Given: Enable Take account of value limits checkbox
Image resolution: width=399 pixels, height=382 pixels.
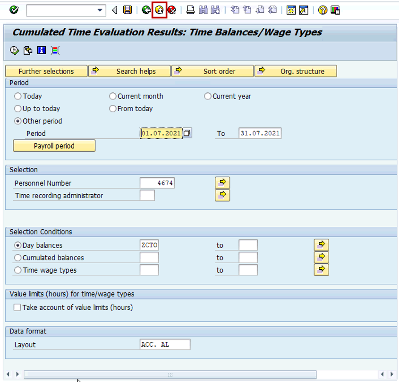Looking at the screenshot, I should point(17,307).
